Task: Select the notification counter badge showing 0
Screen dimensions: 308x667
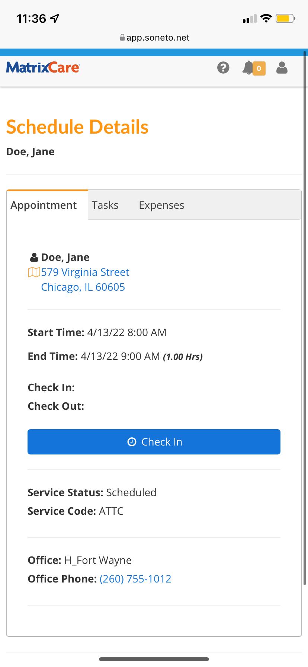Action: point(259,68)
